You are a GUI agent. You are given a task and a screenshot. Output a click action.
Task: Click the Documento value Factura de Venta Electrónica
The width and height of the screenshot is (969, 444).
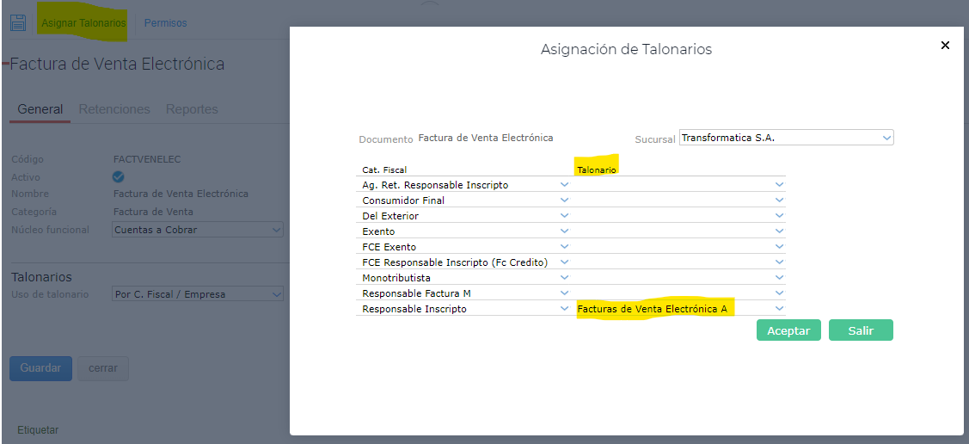coord(486,138)
